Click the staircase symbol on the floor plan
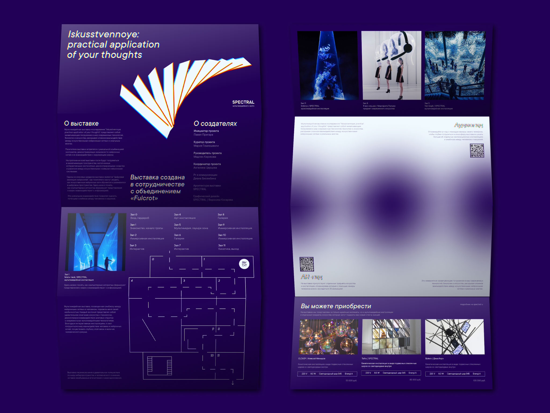The image size is (550, 413). (159, 366)
